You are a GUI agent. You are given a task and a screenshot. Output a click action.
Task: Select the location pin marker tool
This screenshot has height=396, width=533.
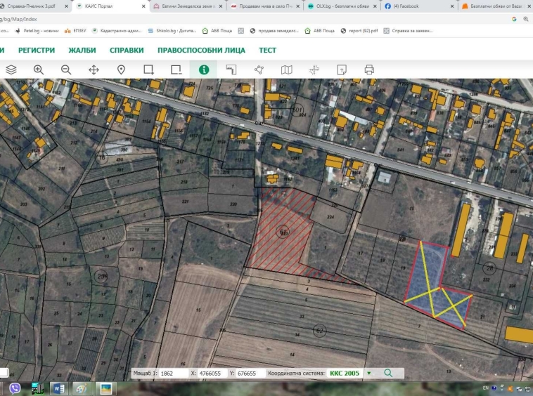(121, 70)
